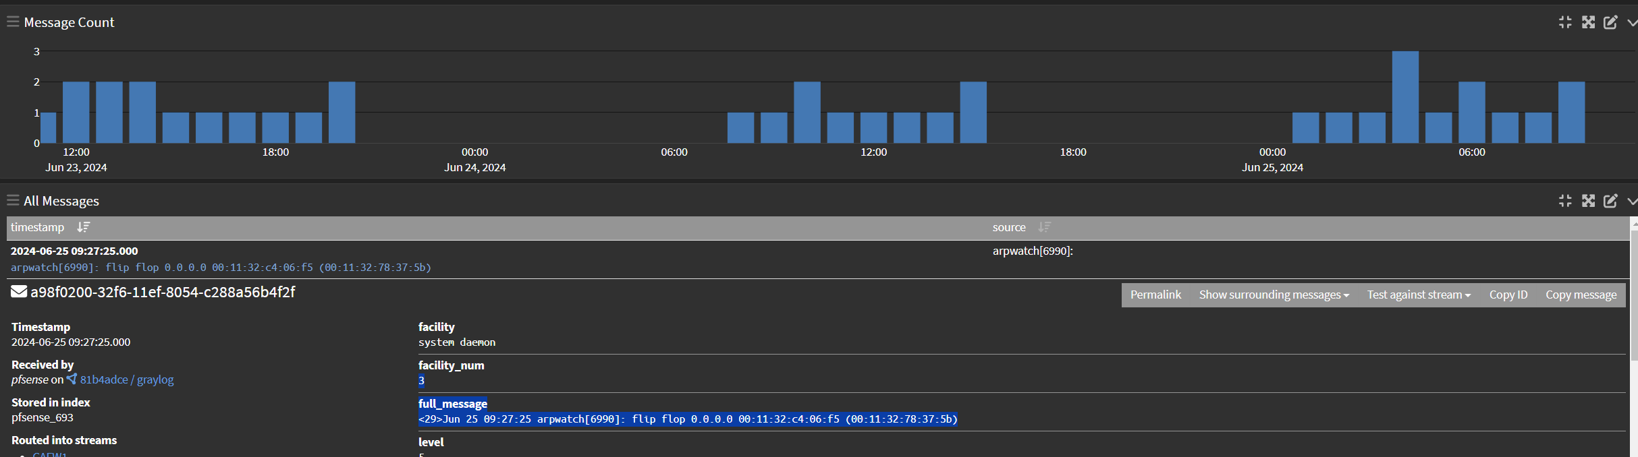Expand Message Count widget to full screen
The height and width of the screenshot is (457, 1638).
[1588, 22]
